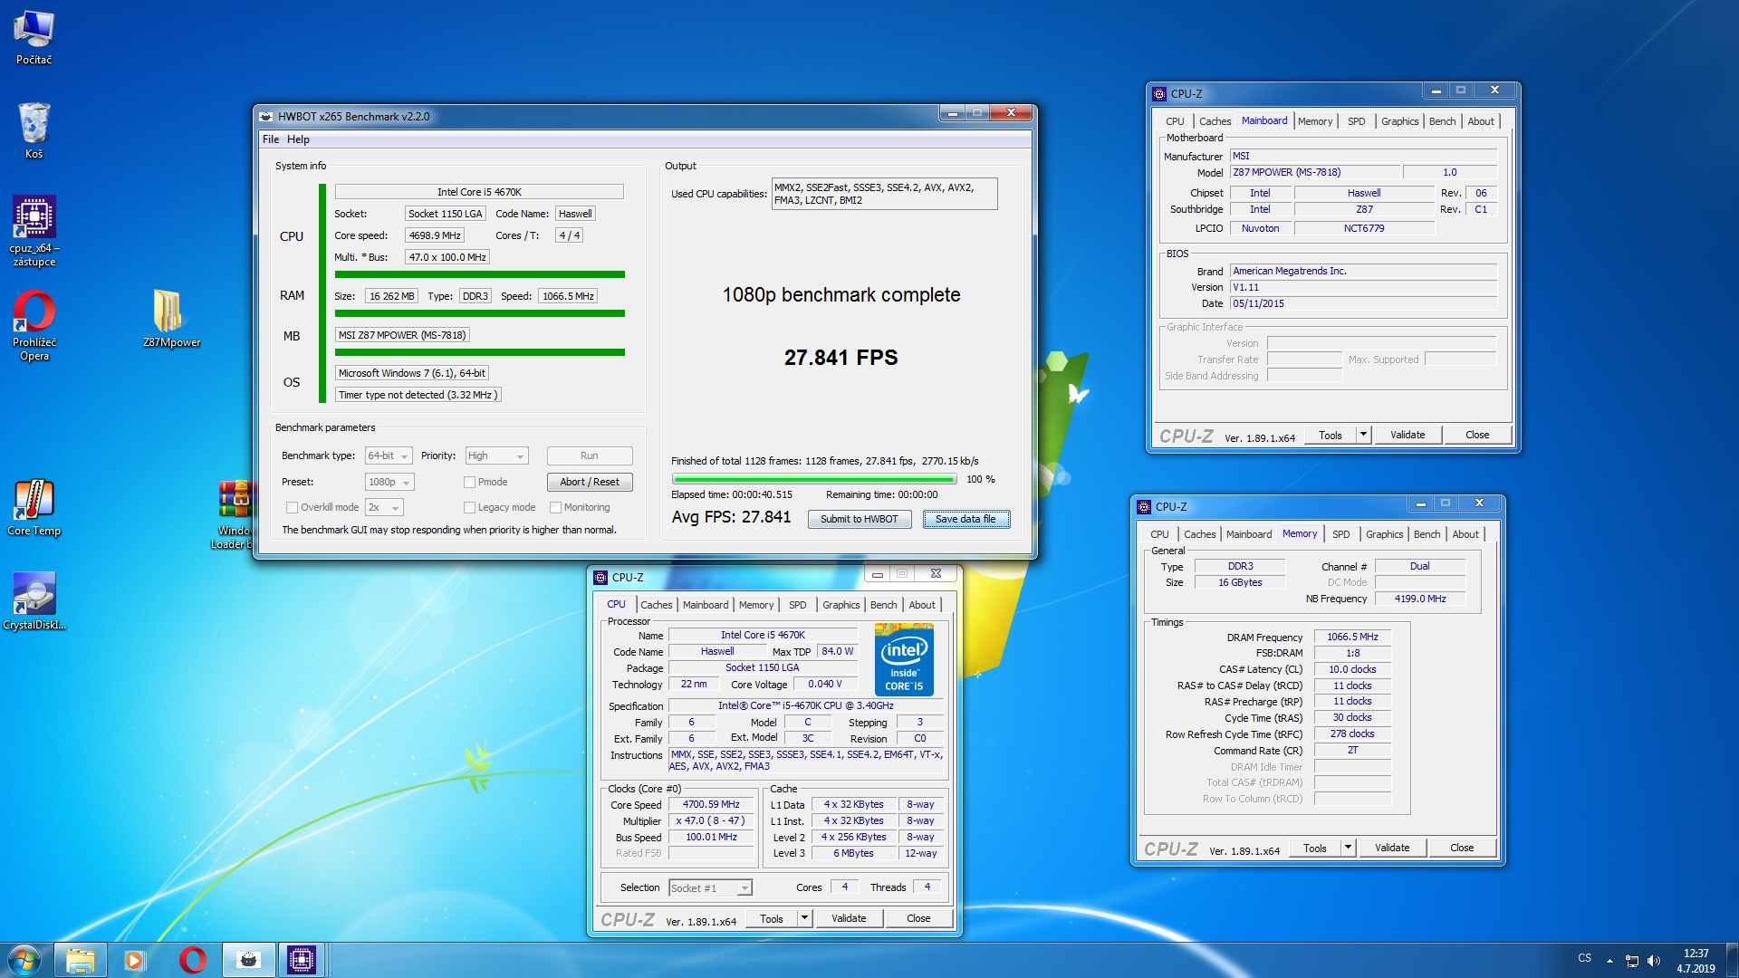The image size is (1739, 978).
Task: Open the Windows Loader WinRAR archive icon
Action: [x=234, y=514]
